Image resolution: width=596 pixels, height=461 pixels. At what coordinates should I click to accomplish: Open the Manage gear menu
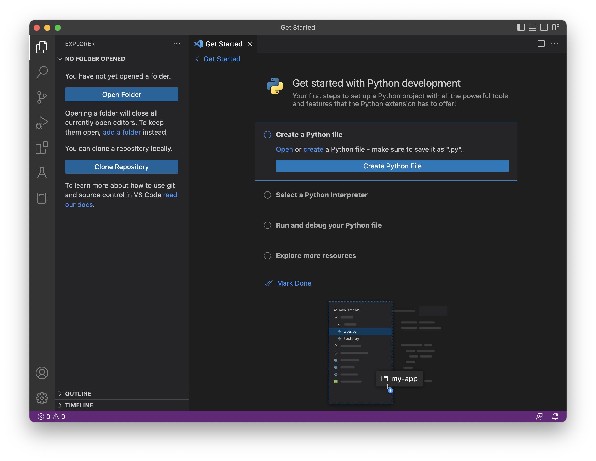point(42,398)
